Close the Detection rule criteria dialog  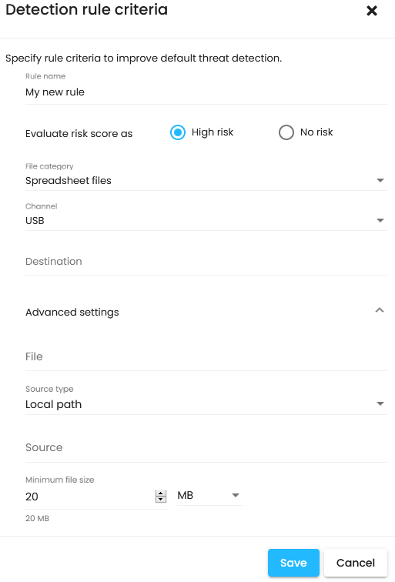(x=372, y=11)
